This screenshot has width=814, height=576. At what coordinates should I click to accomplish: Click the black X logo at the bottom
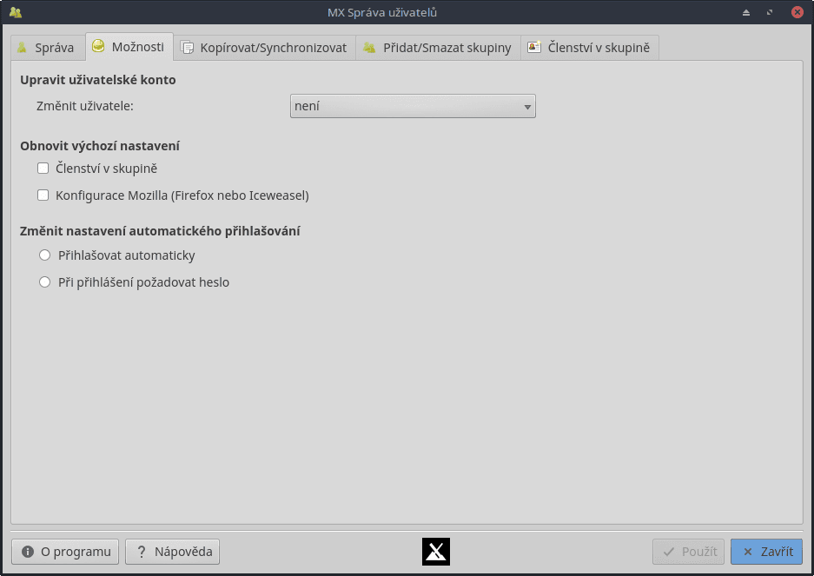[x=435, y=551]
